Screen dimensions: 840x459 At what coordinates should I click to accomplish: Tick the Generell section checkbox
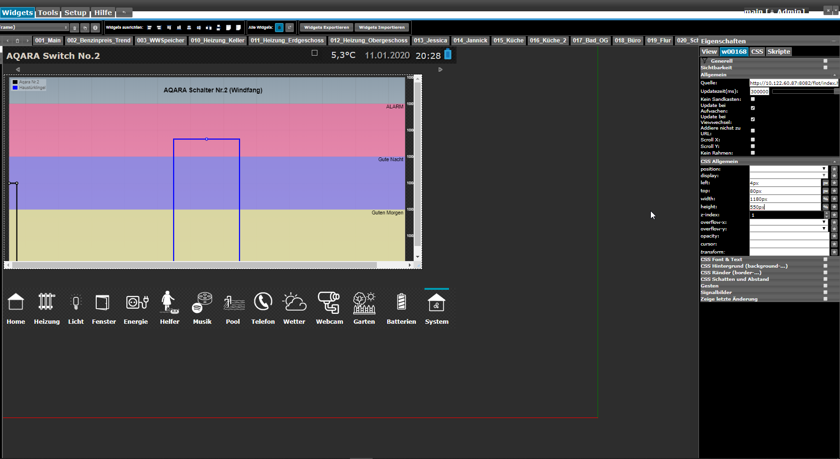pyautogui.click(x=825, y=61)
